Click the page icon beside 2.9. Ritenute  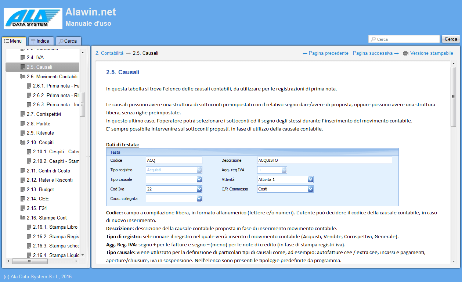[x=23, y=133]
